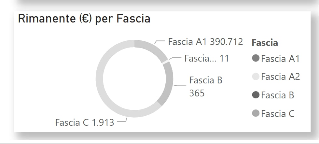Click the empty center of the donut

pyautogui.click(x=134, y=79)
